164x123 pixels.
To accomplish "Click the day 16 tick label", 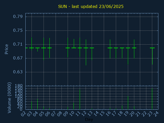I will 108,114.
